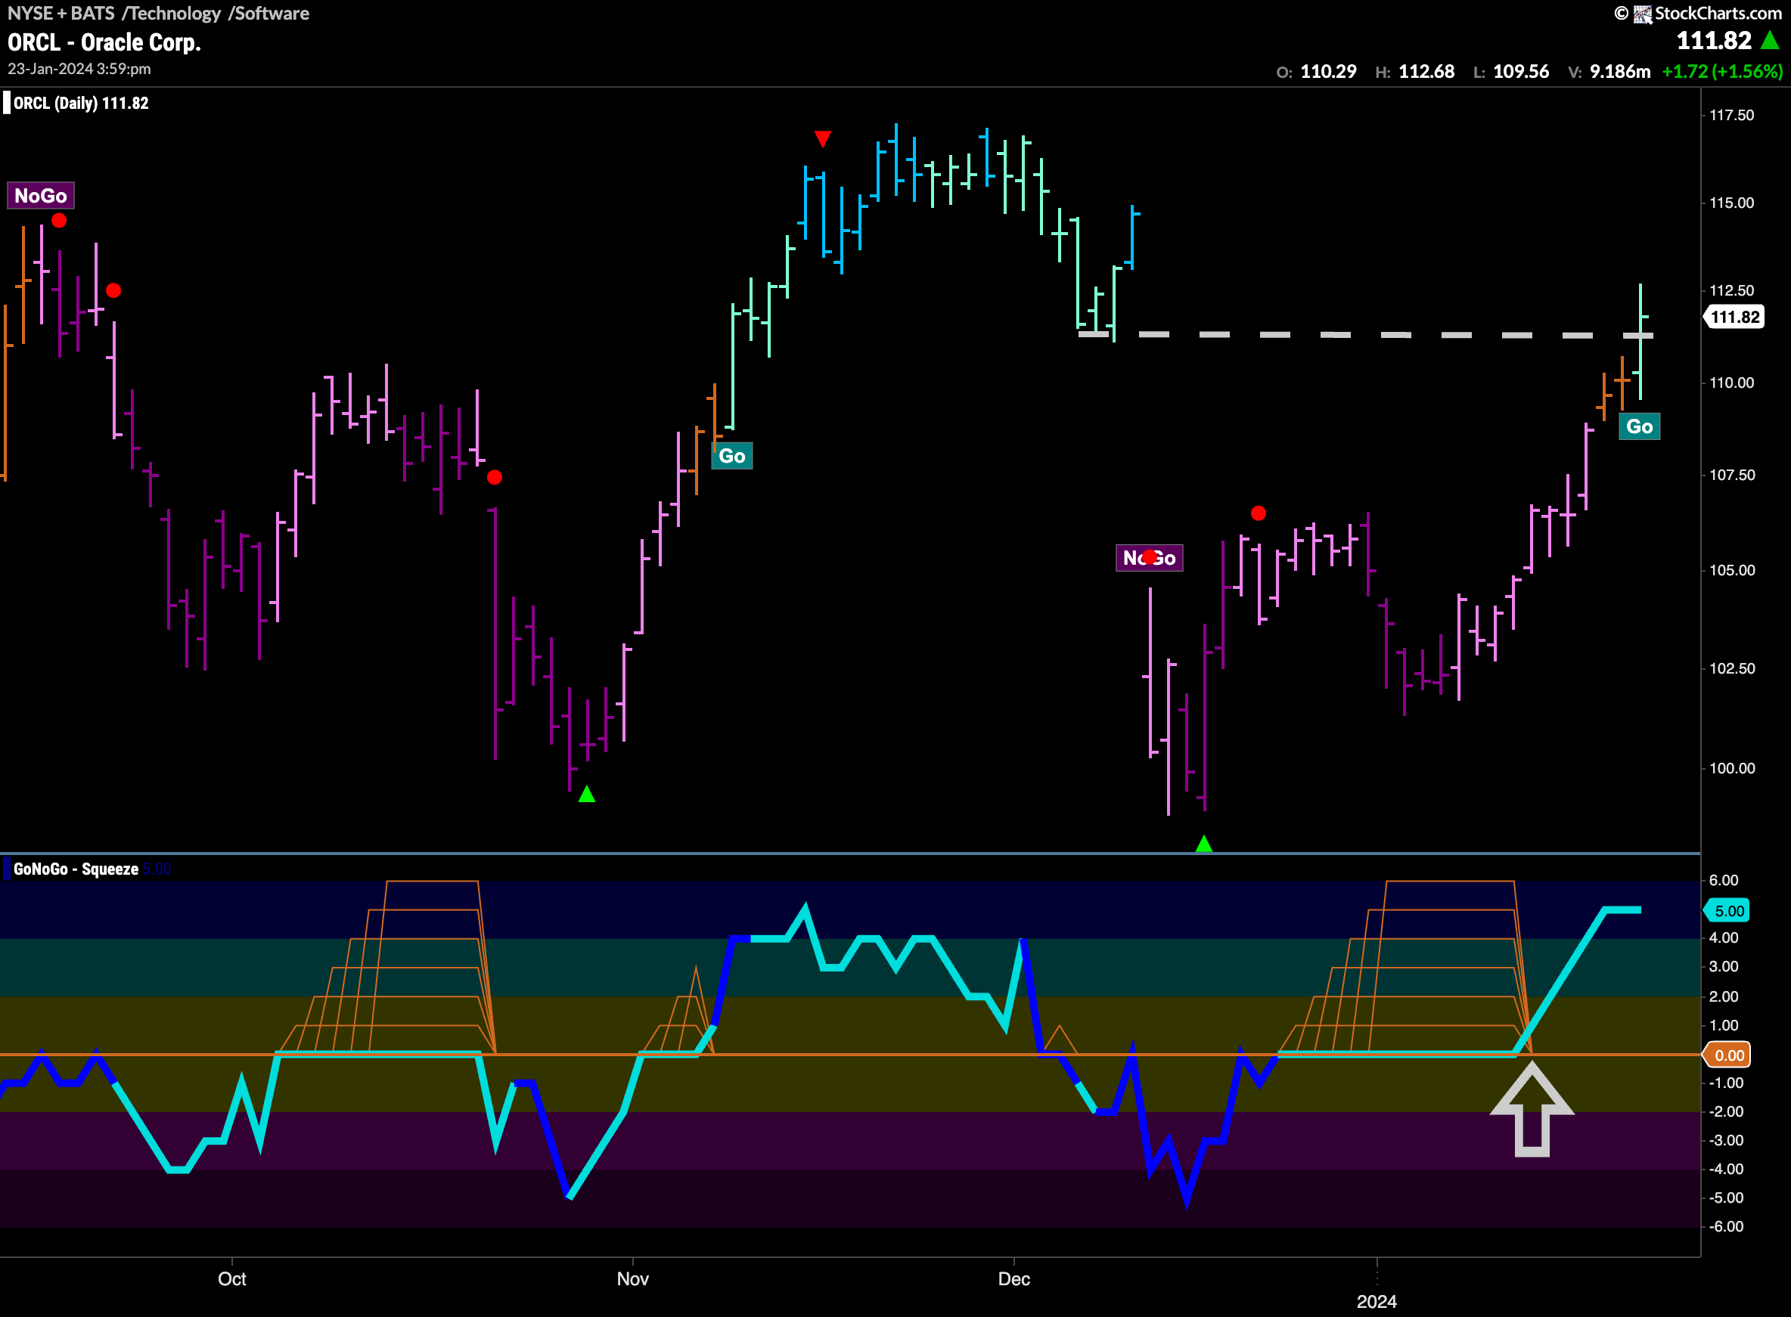Click the NYSE + BATS exchange text

click(61, 14)
